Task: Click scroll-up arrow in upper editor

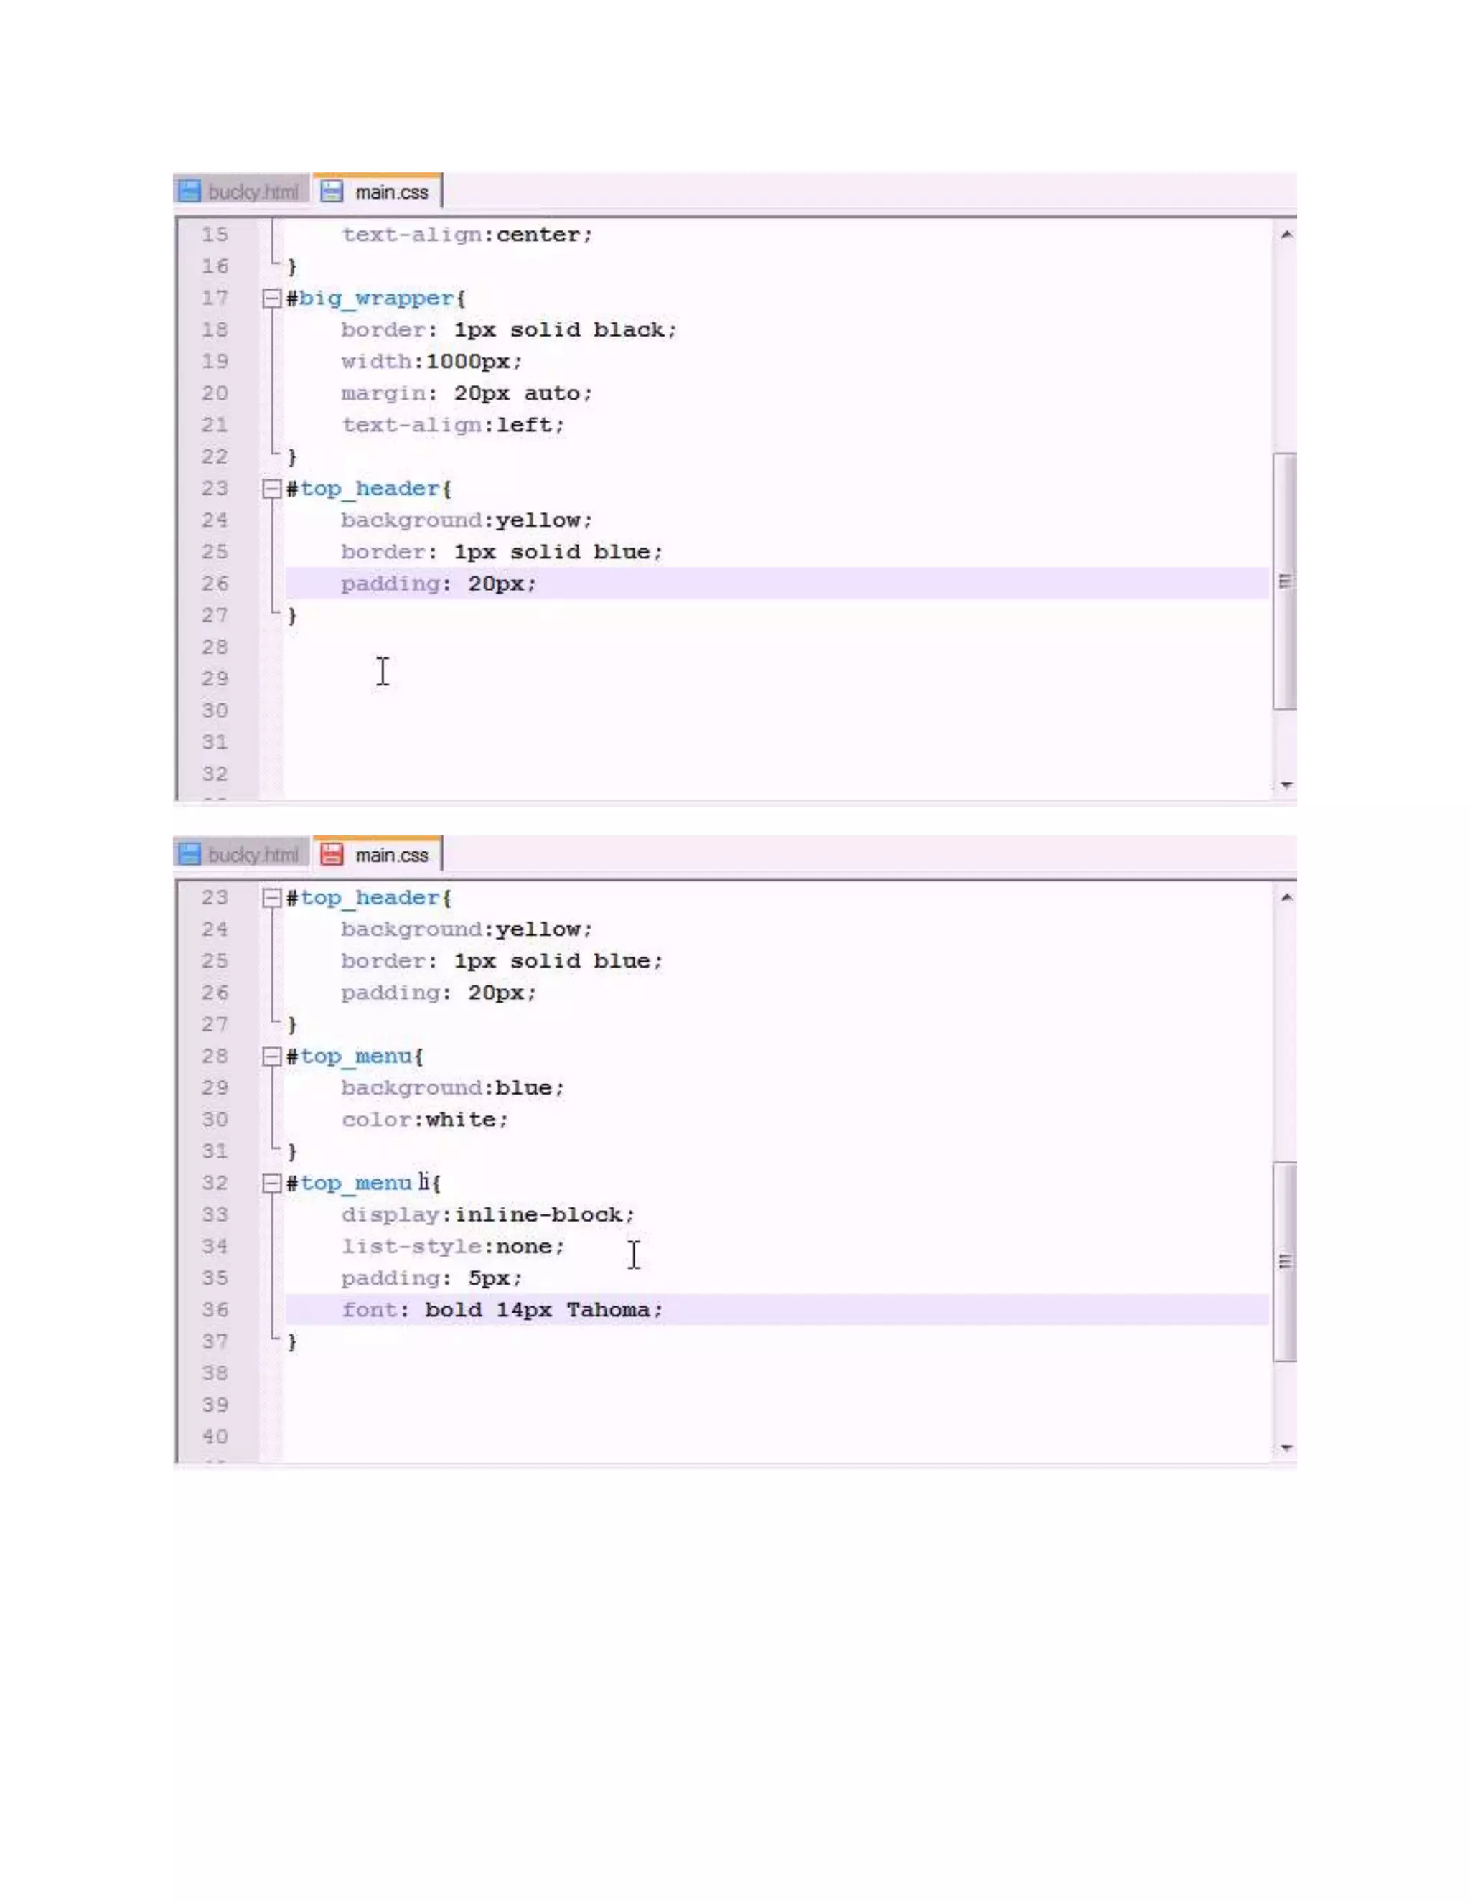Action: coord(1286,234)
